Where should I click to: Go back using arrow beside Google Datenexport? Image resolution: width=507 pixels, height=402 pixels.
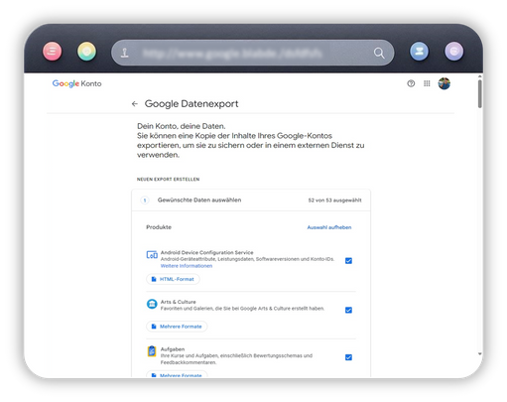[134, 104]
